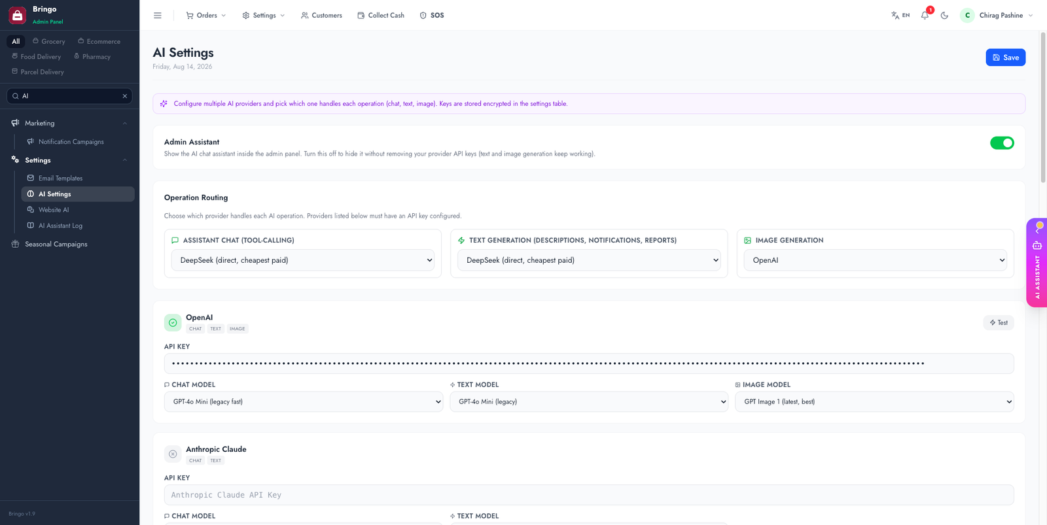
Task: Open the SOS page
Action: pos(432,15)
